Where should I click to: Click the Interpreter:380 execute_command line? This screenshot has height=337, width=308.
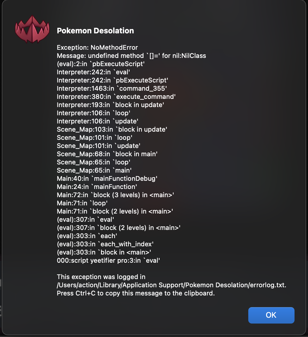click(x=116, y=97)
